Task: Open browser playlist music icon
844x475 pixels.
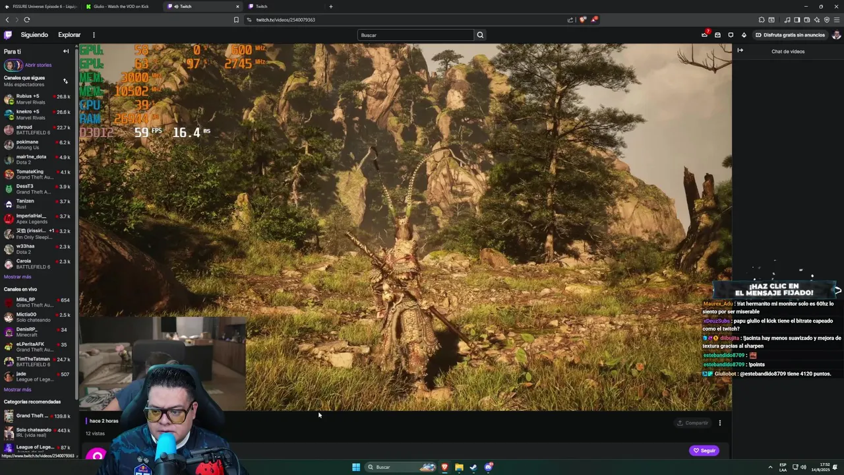Action: [787, 20]
